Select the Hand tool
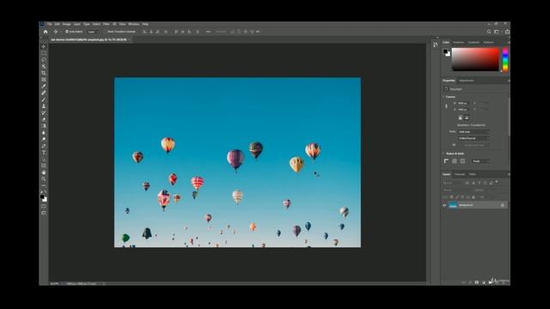 [x=44, y=173]
